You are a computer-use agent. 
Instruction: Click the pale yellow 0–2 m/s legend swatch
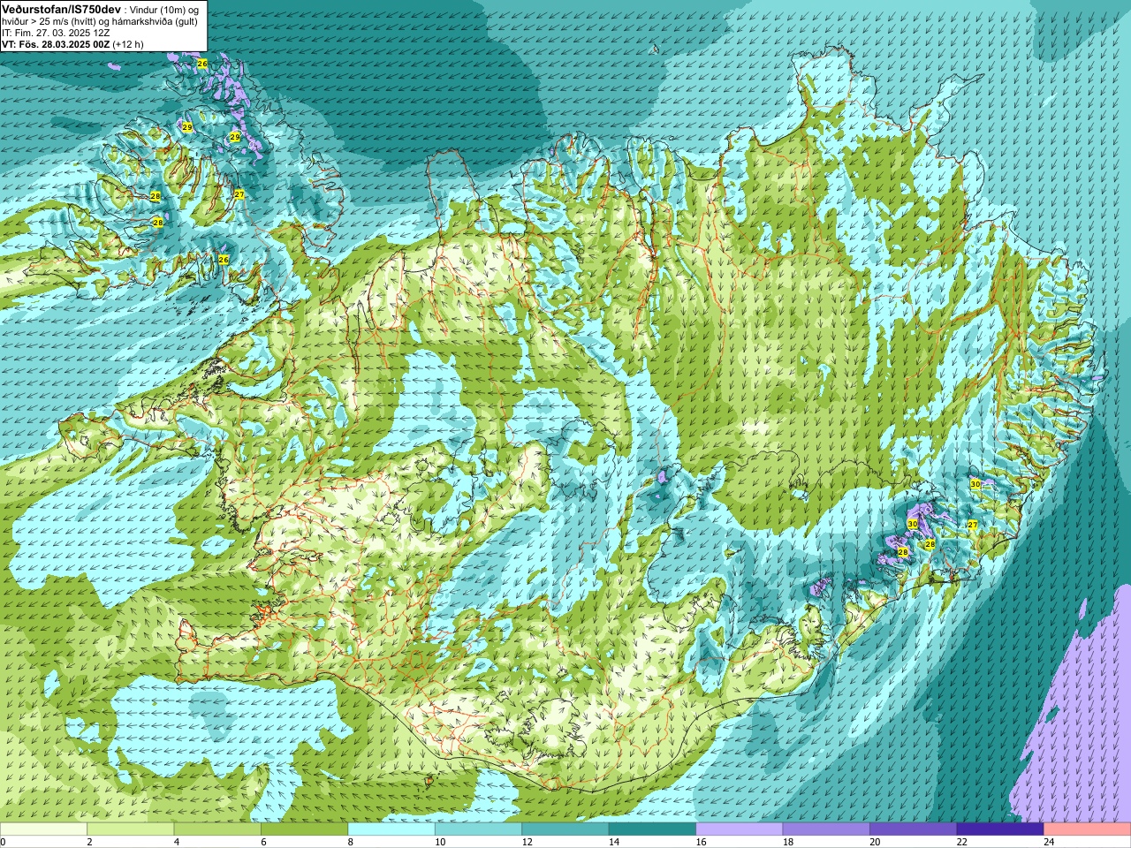[x=43, y=829]
